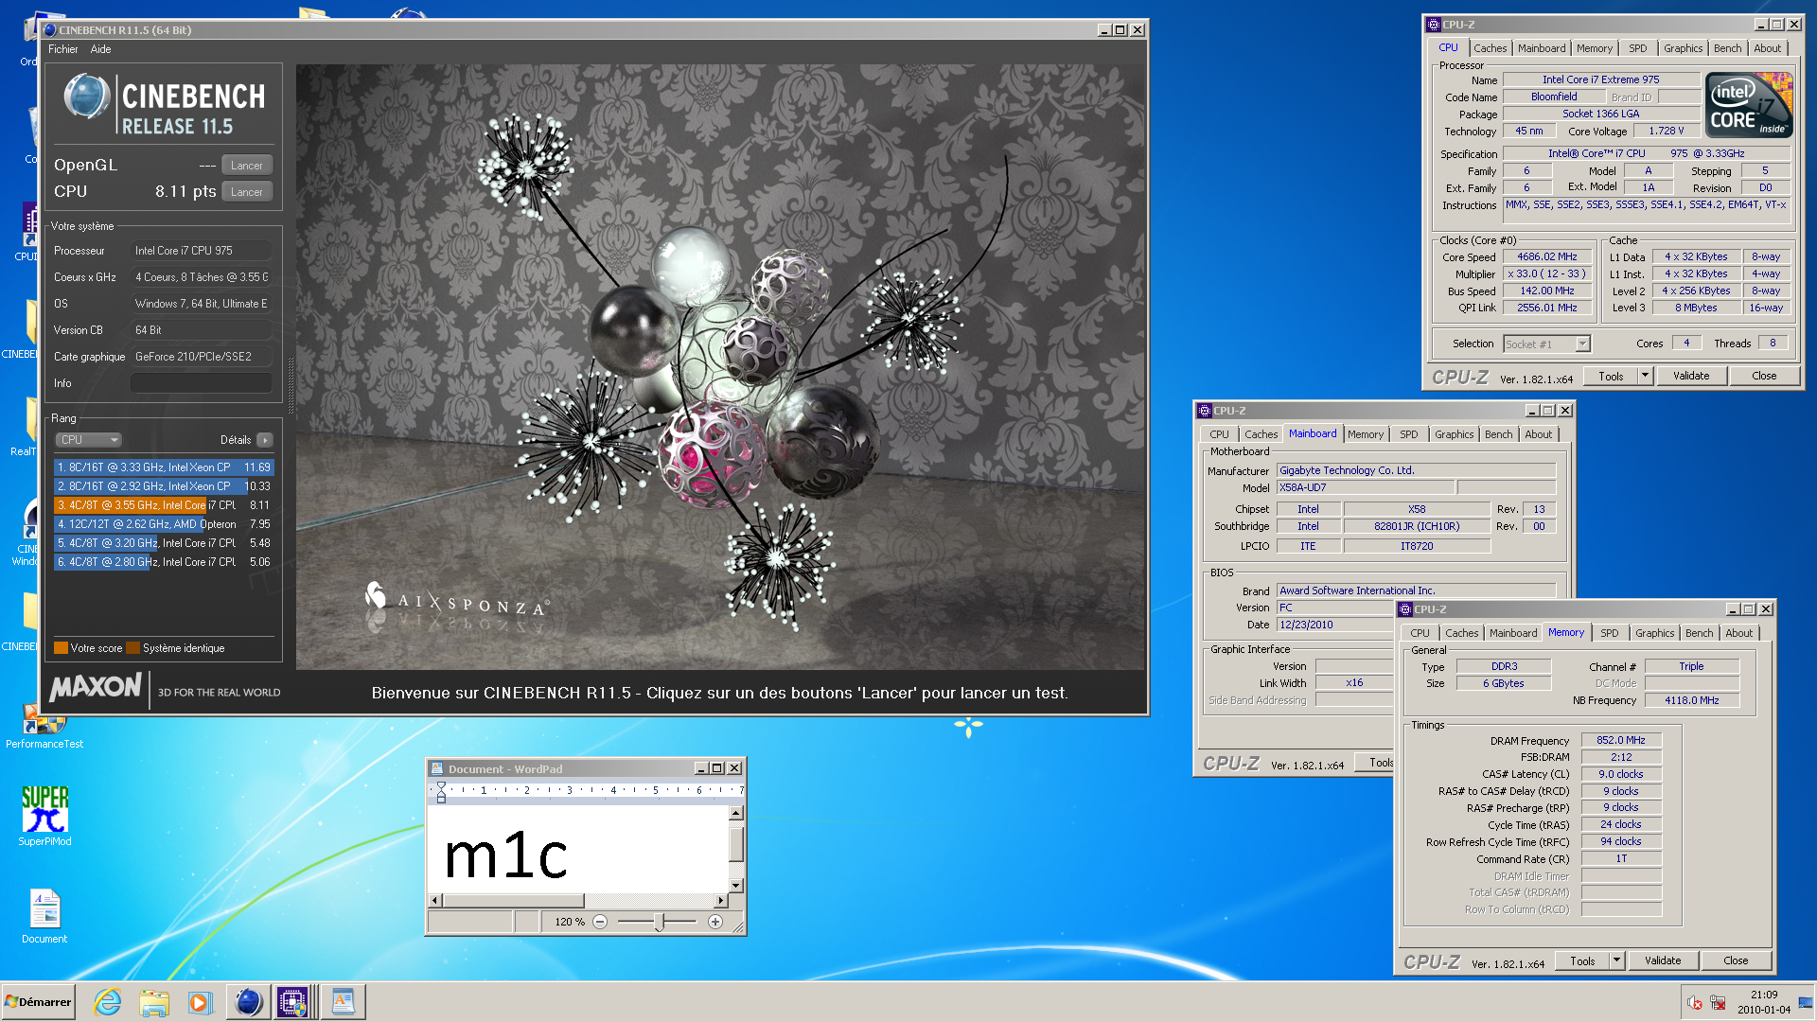Click Close in the top CPU-Z window
This screenshot has height=1022, width=1817.
[x=1764, y=376]
